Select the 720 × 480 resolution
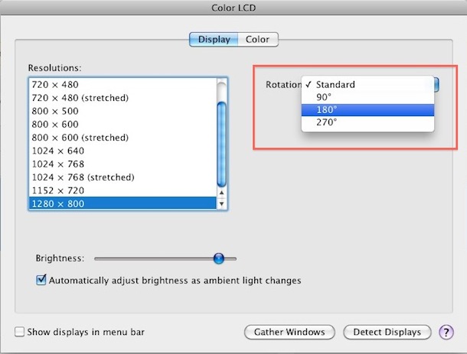This screenshot has width=467, height=354. (x=123, y=84)
